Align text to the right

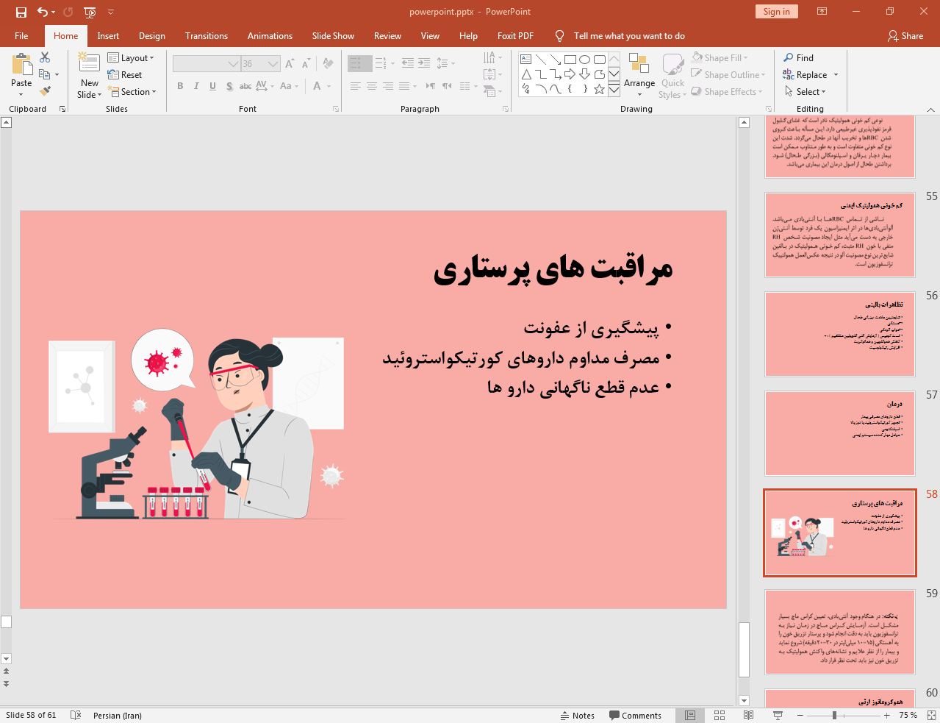[x=388, y=86]
